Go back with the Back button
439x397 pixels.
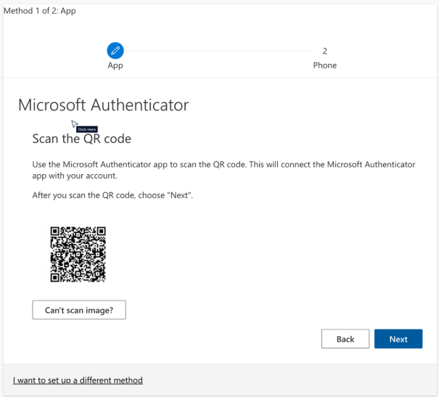[x=345, y=339]
